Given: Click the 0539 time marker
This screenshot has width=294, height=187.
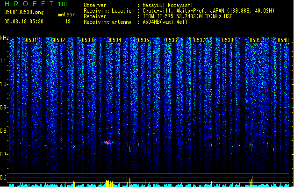Looking at the screenshot, I should click(x=255, y=40).
